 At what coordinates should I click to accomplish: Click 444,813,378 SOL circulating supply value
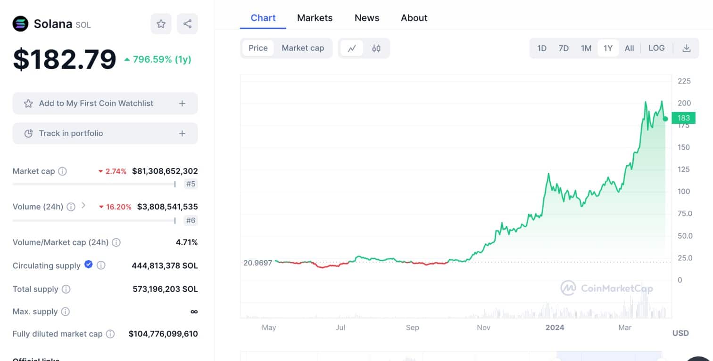pyautogui.click(x=165, y=265)
